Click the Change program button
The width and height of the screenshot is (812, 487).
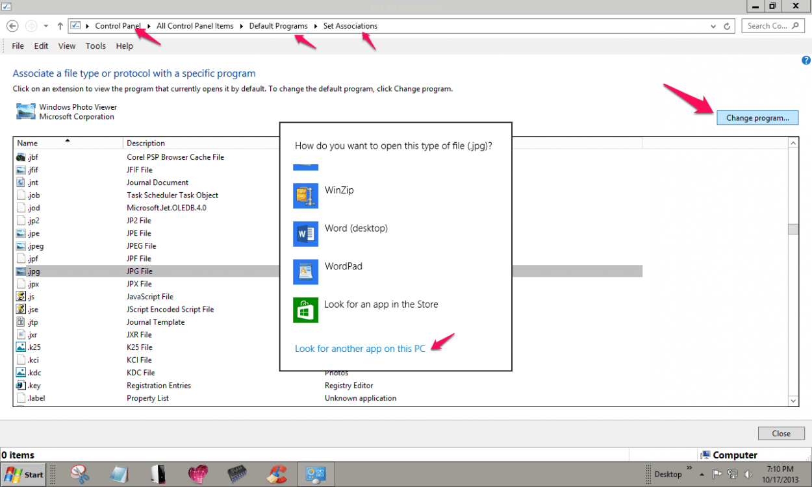tap(757, 118)
